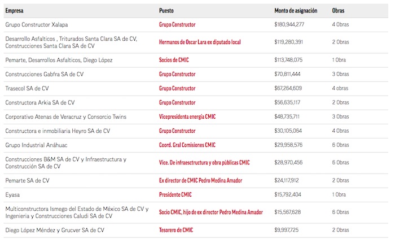Click the Trasecol SA de CV cell
The width and height of the screenshot is (395, 243).
27,89
